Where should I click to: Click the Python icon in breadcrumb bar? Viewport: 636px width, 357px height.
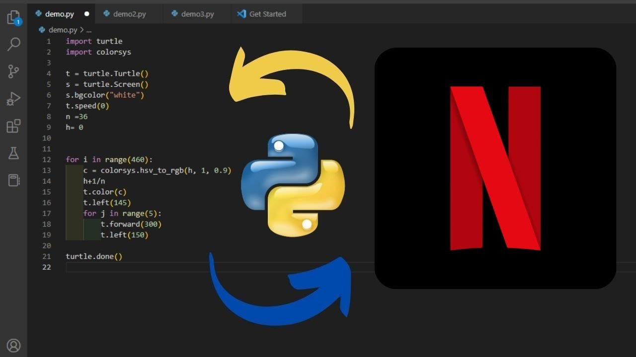[x=42, y=30]
